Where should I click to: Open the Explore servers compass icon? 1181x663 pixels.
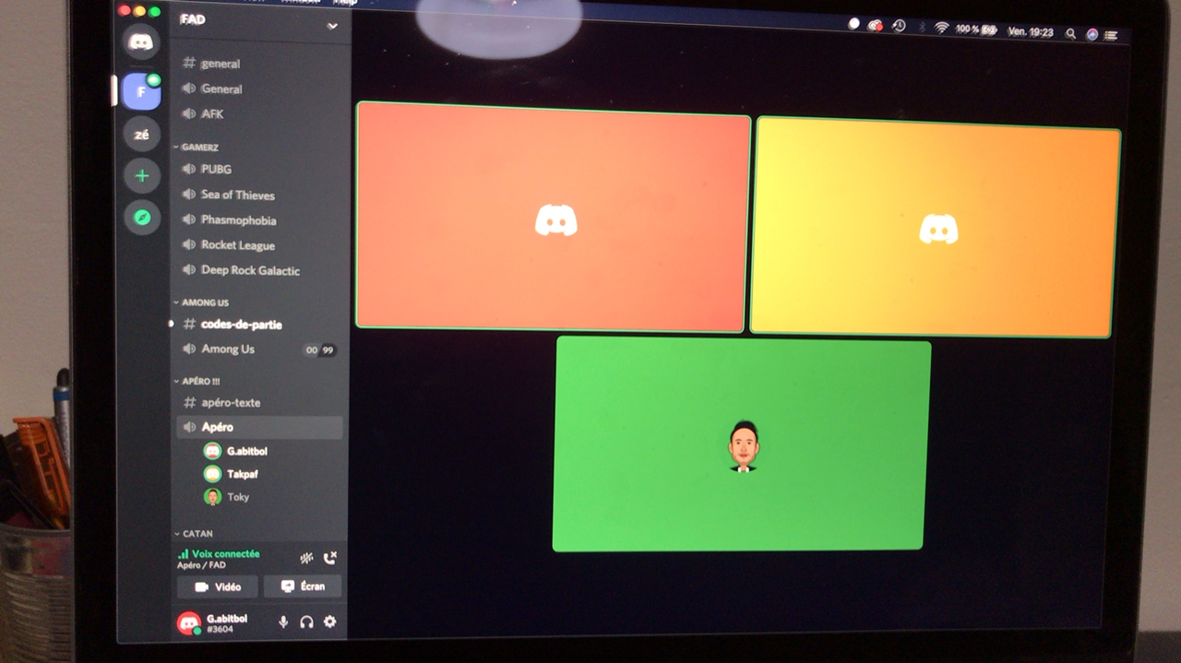click(143, 218)
